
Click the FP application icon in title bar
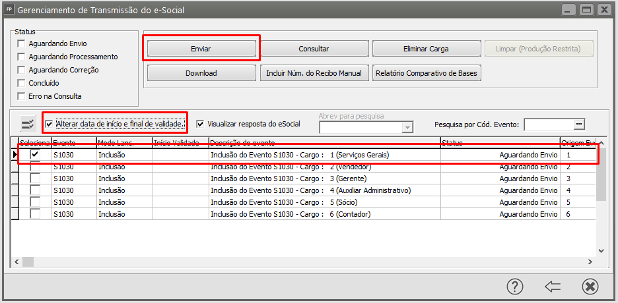(x=9, y=10)
